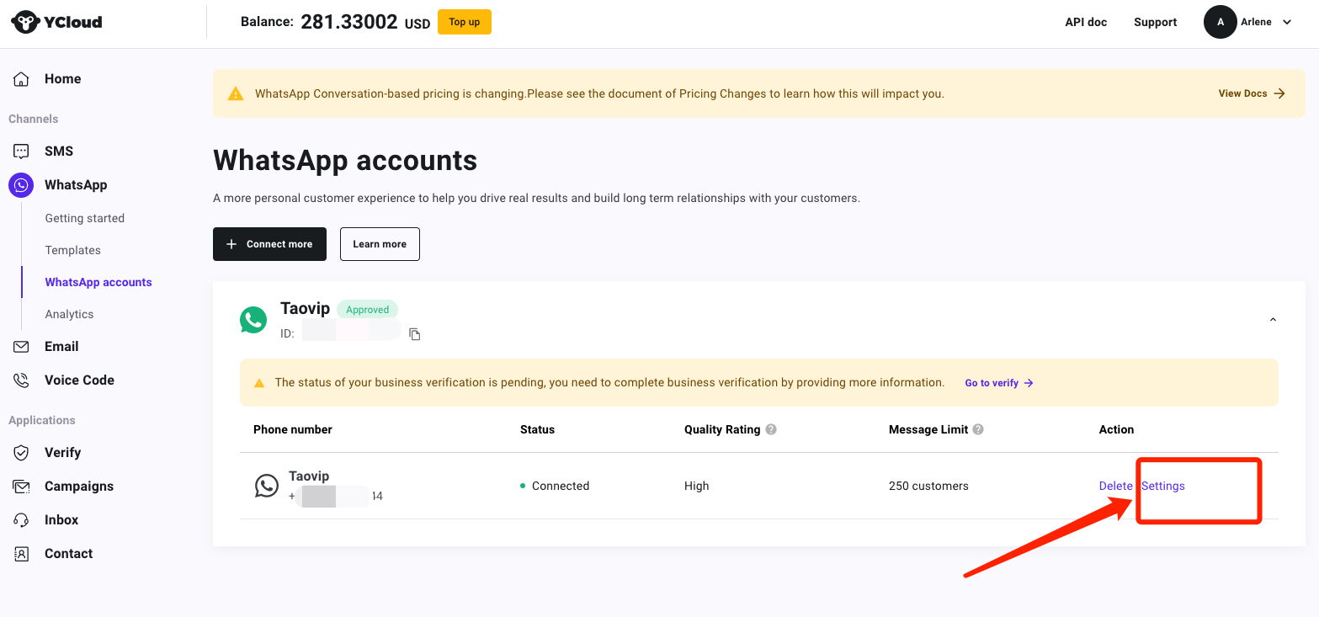This screenshot has height=617, width=1319.
Task: Open the Support link
Action: (1155, 23)
